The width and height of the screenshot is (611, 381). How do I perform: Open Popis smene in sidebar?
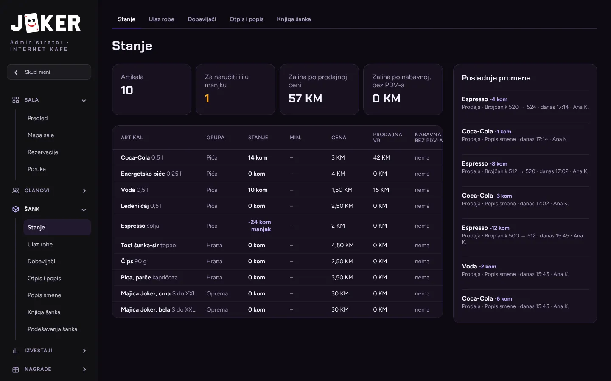[x=57, y=295]
